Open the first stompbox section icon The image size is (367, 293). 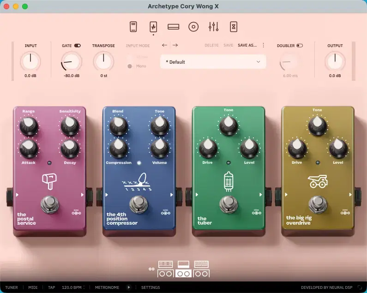pos(133,27)
